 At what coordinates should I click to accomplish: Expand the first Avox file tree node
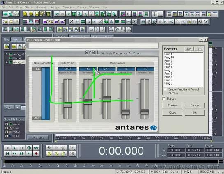click(x=7, y=54)
